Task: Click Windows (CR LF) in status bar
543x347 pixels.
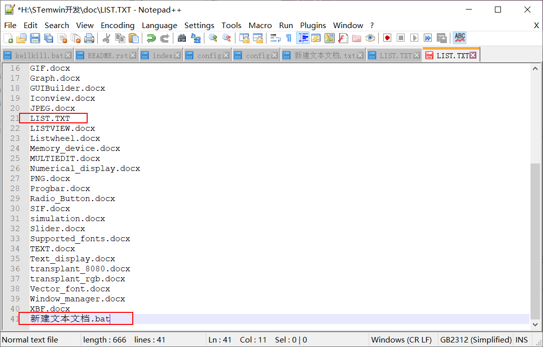Action: pyautogui.click(x=401, y=339)
